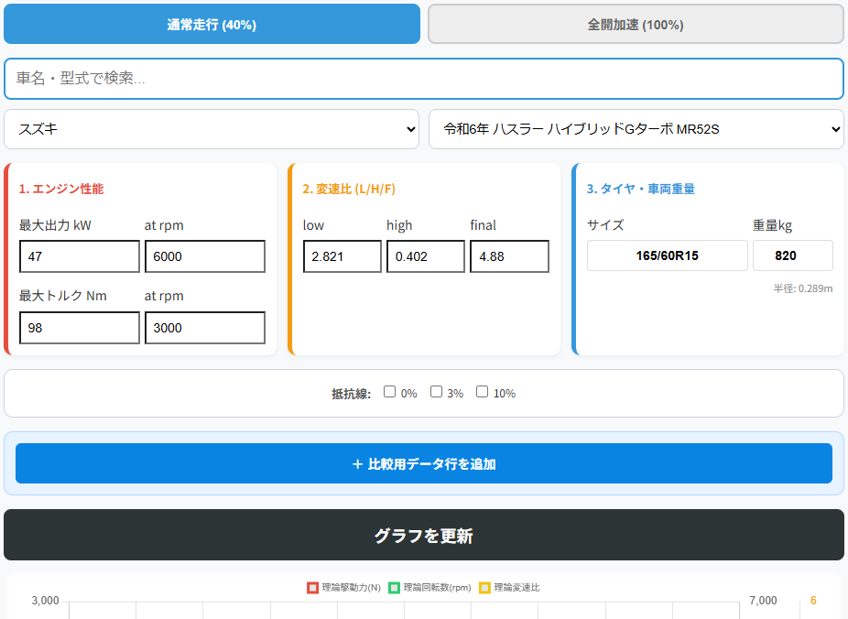848x619 pixels.
Task: Click the 最大出力 kW input field
Action: coord(79,256)
